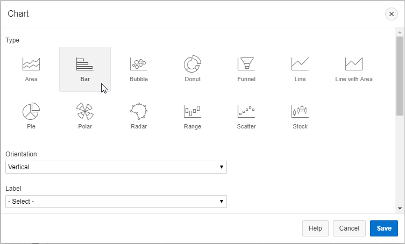Click the Help button
Image resolution: width=405 pixels, height=244 pixels.
click(315, 228)
